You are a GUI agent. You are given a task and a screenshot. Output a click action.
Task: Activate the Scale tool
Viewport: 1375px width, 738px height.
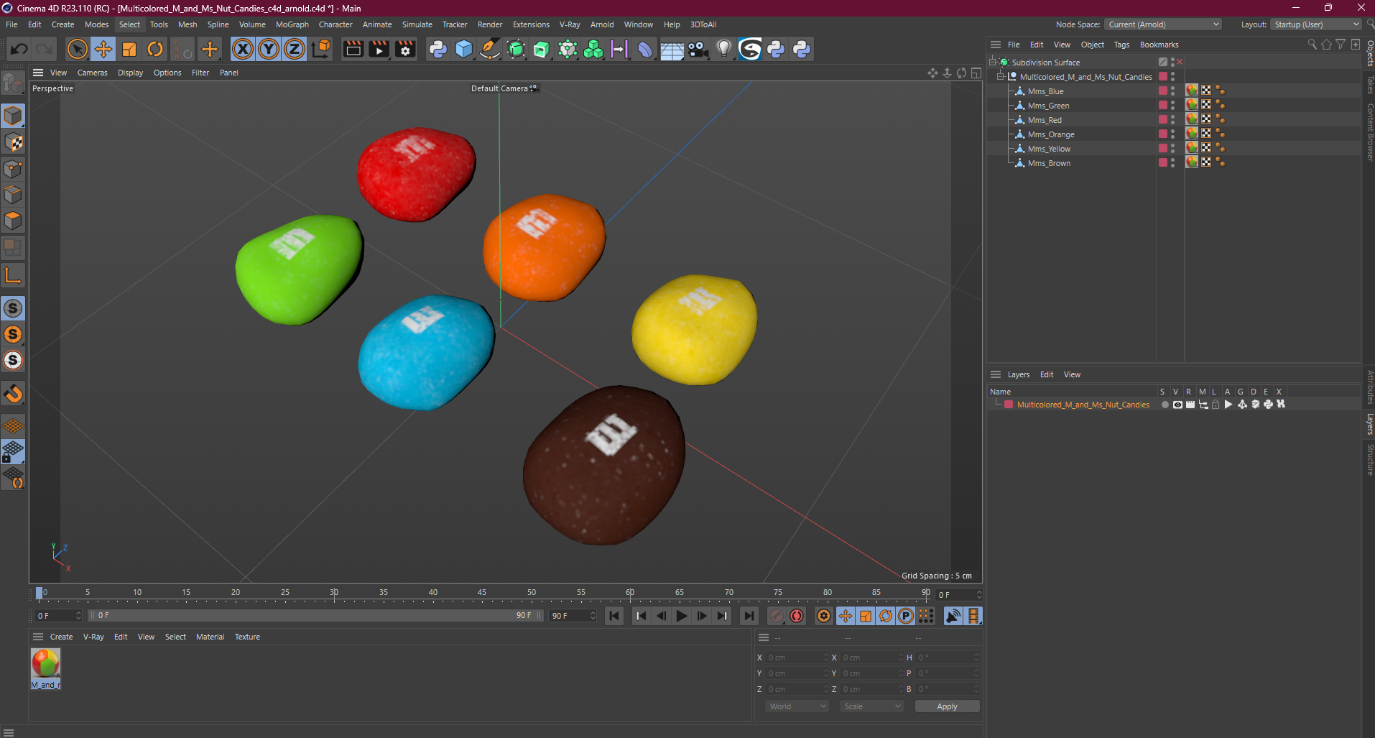129,49
